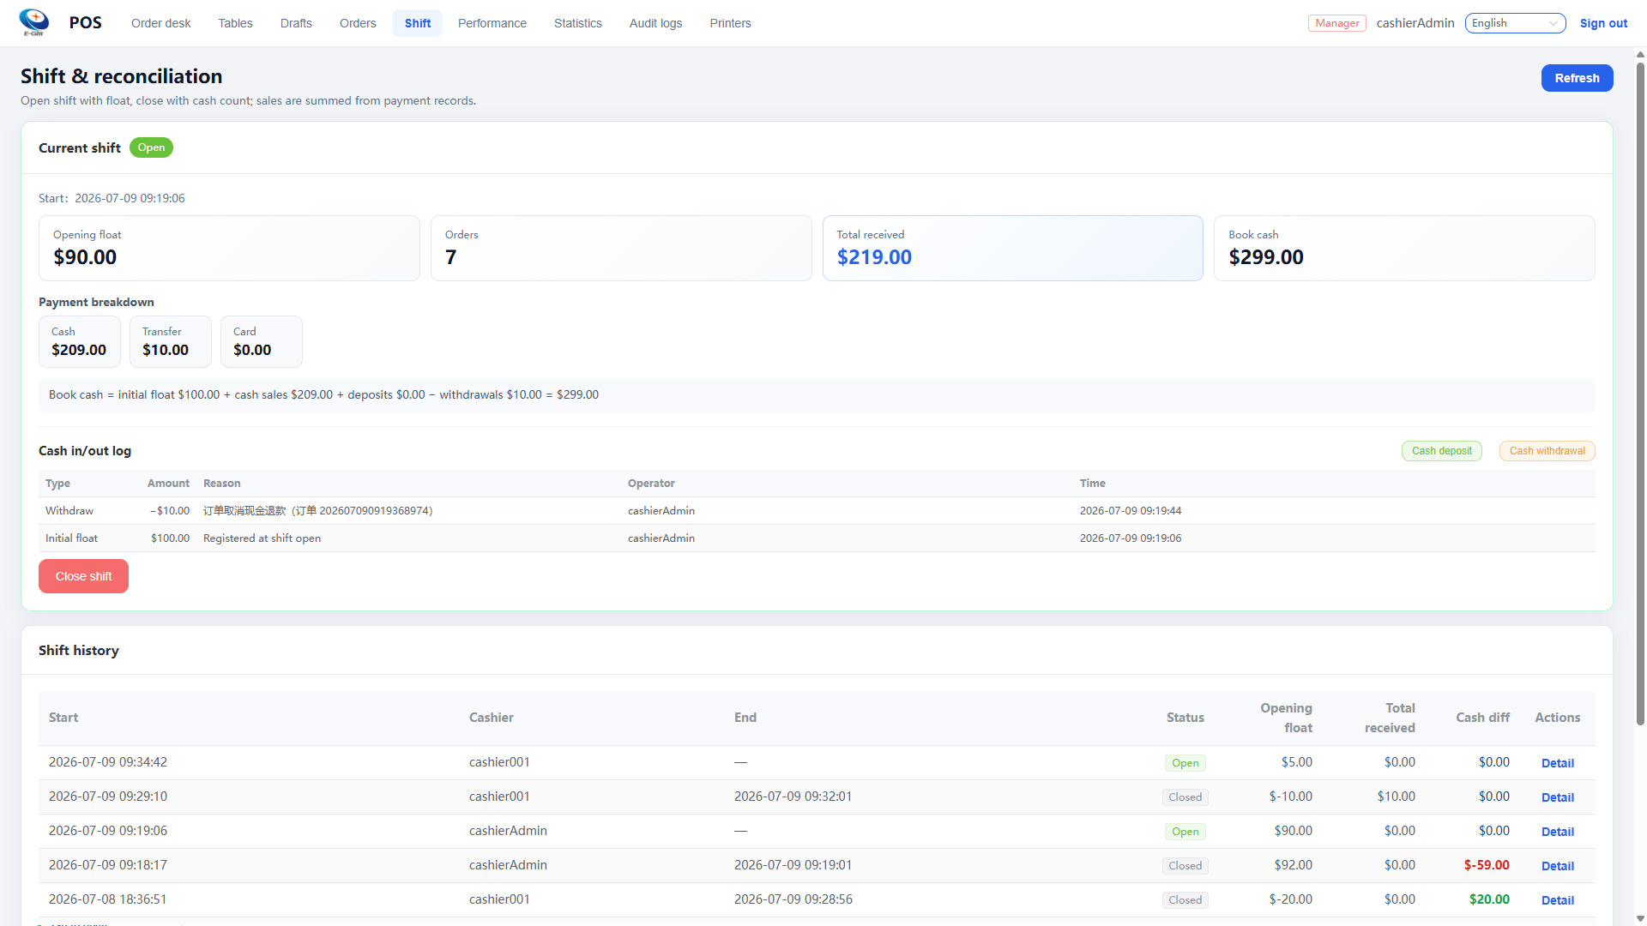The image size is (1647, 926).
Task: Click the Orders count 7 card
Action: (621, 248)
